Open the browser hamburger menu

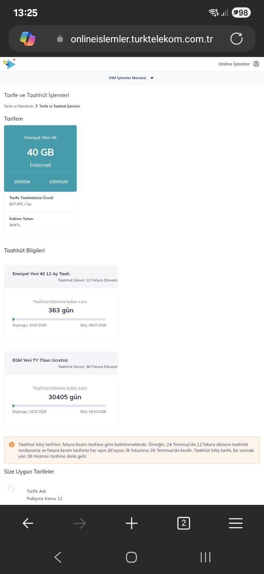pos(236,523)
